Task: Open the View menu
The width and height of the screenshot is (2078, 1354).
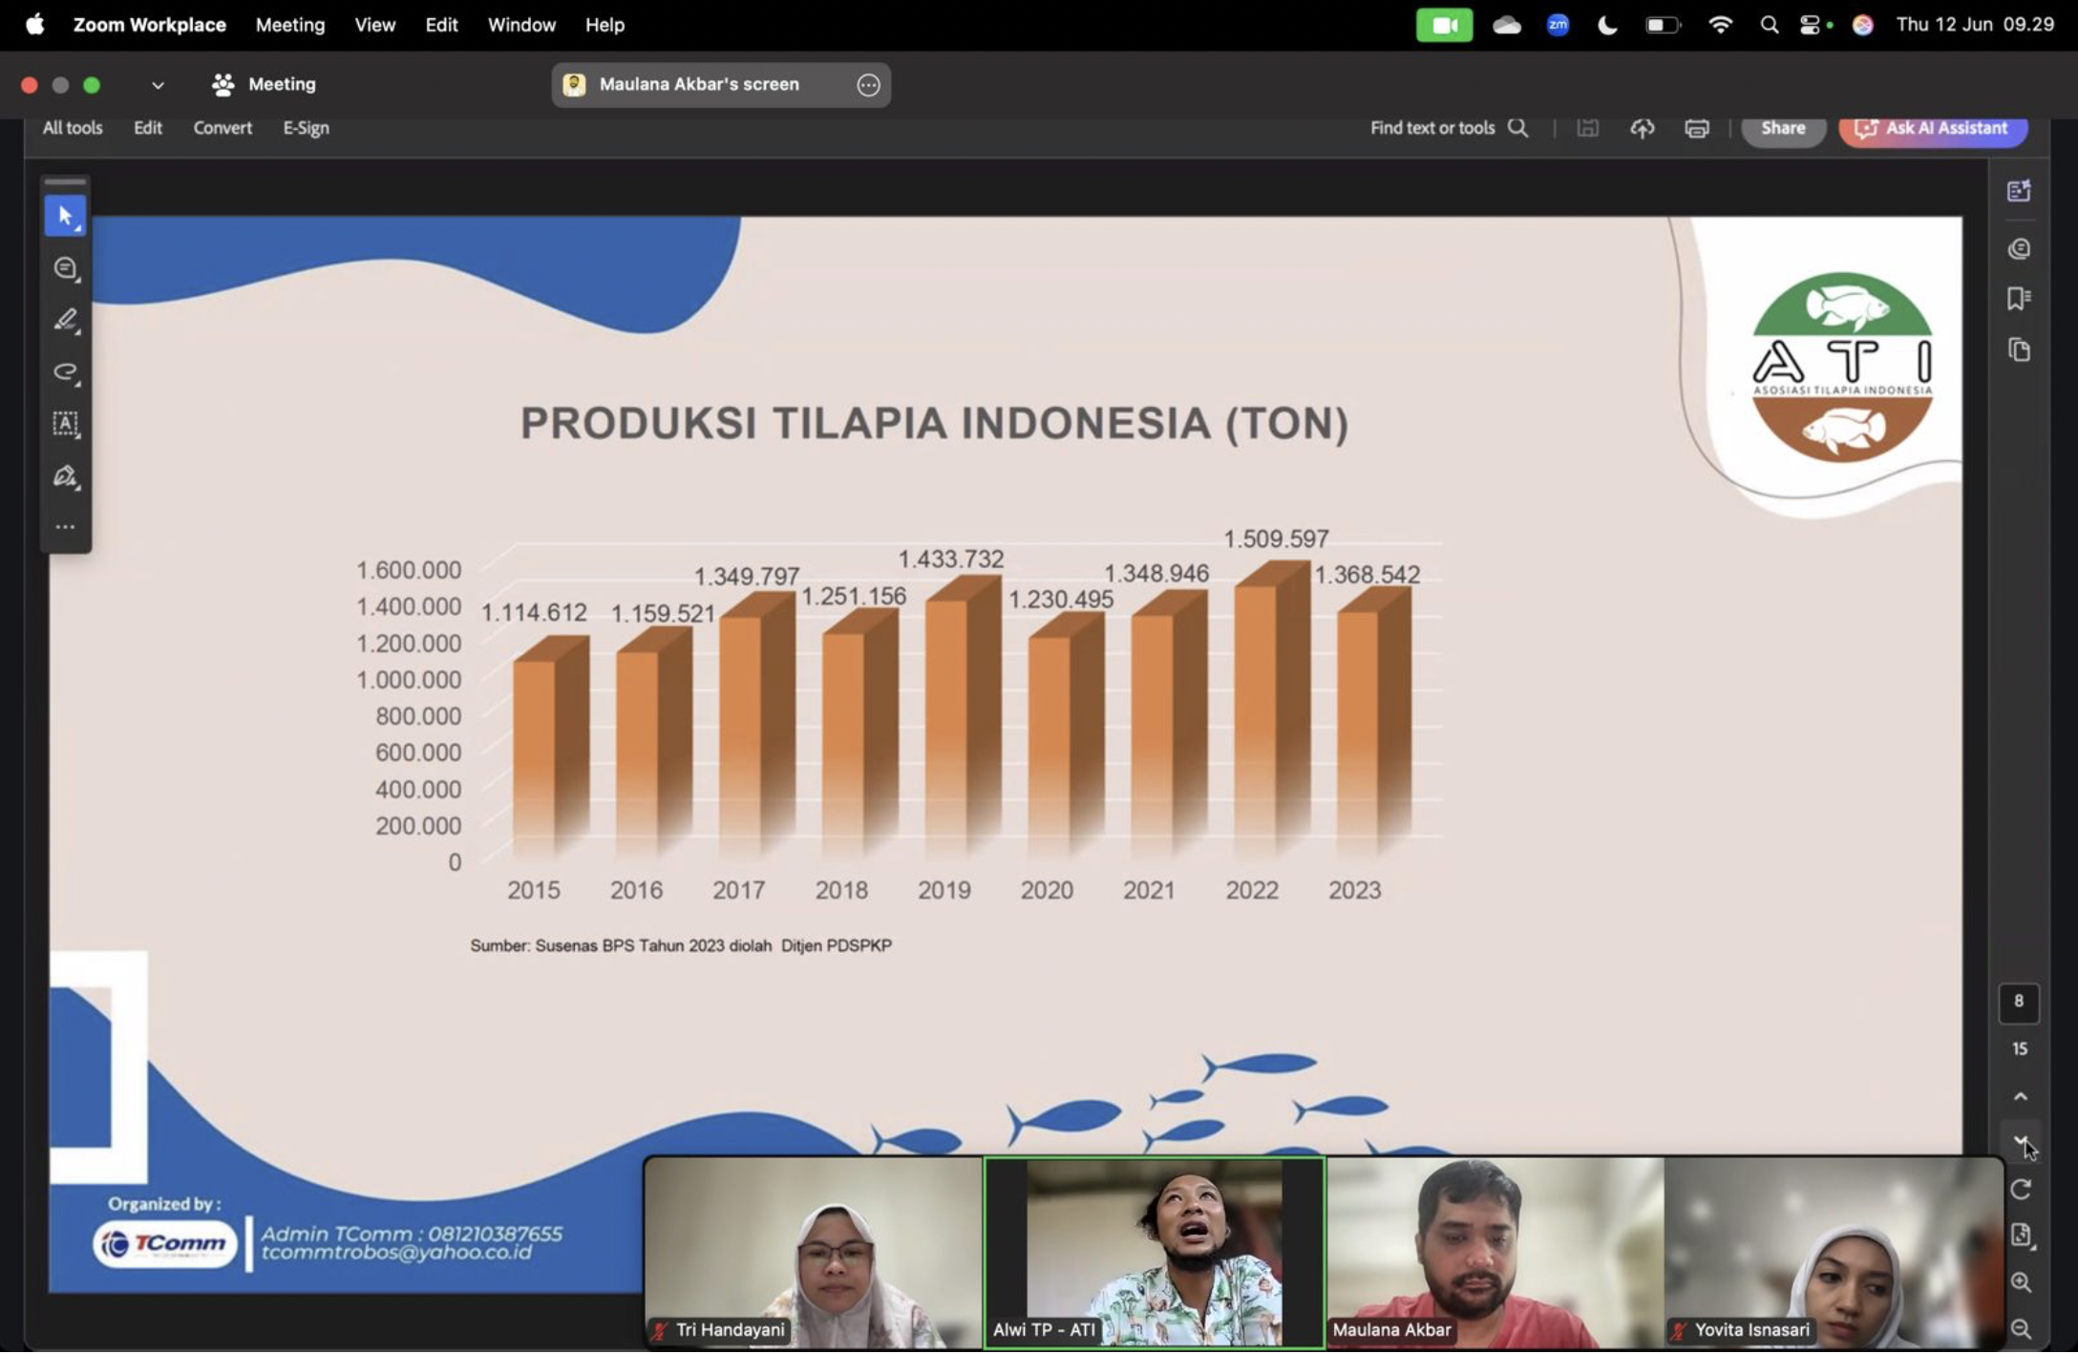Action: (x=374, y=25)
